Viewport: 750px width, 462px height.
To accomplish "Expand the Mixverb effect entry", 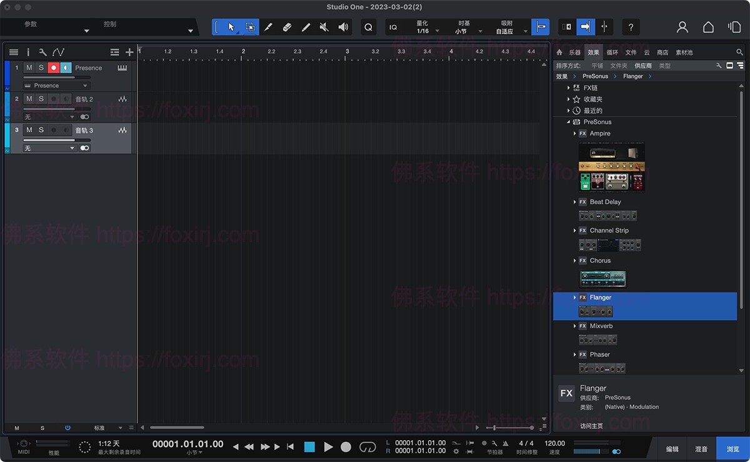I will 575,325.
